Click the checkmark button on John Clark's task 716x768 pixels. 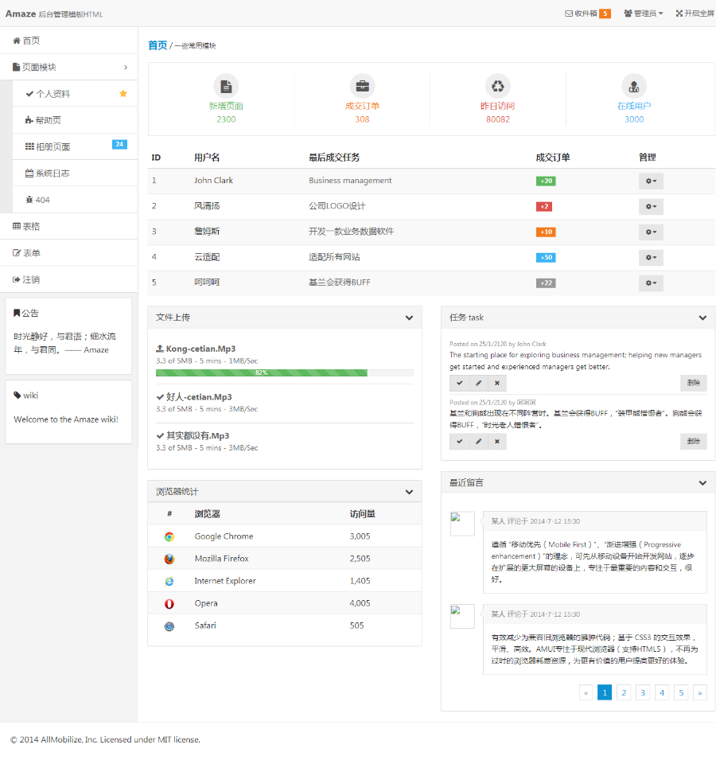coord(459,383)
